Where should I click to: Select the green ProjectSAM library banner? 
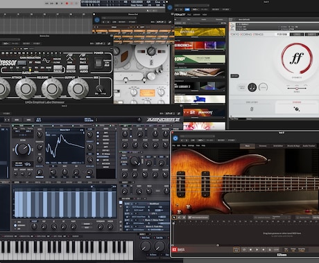click(x=200, y=59)
